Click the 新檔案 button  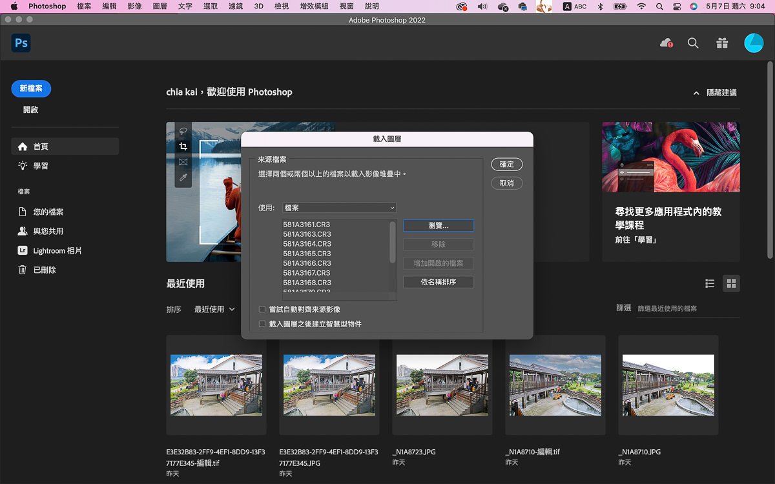31,89
